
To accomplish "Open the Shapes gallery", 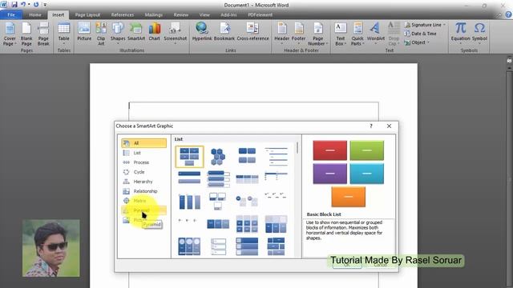I will click(118, 33).
